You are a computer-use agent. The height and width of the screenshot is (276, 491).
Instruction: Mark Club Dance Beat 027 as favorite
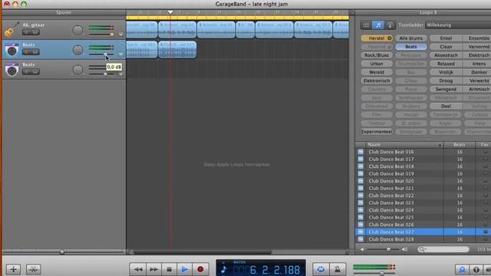pyautogui.click(x=486, y=232)
